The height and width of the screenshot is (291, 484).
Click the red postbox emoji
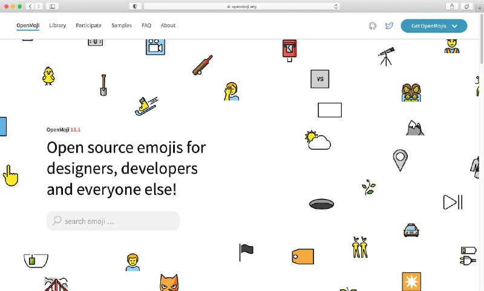pos(290,51)
